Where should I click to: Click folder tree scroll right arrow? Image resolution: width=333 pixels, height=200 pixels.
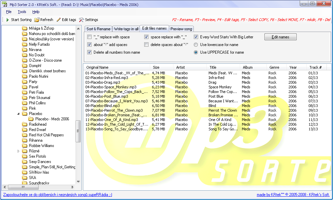[x=72, y=187]
